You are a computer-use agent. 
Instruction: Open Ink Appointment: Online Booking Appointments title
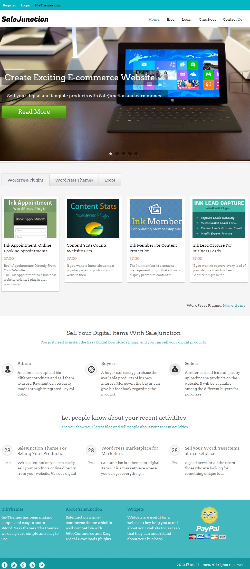(27, 248)
